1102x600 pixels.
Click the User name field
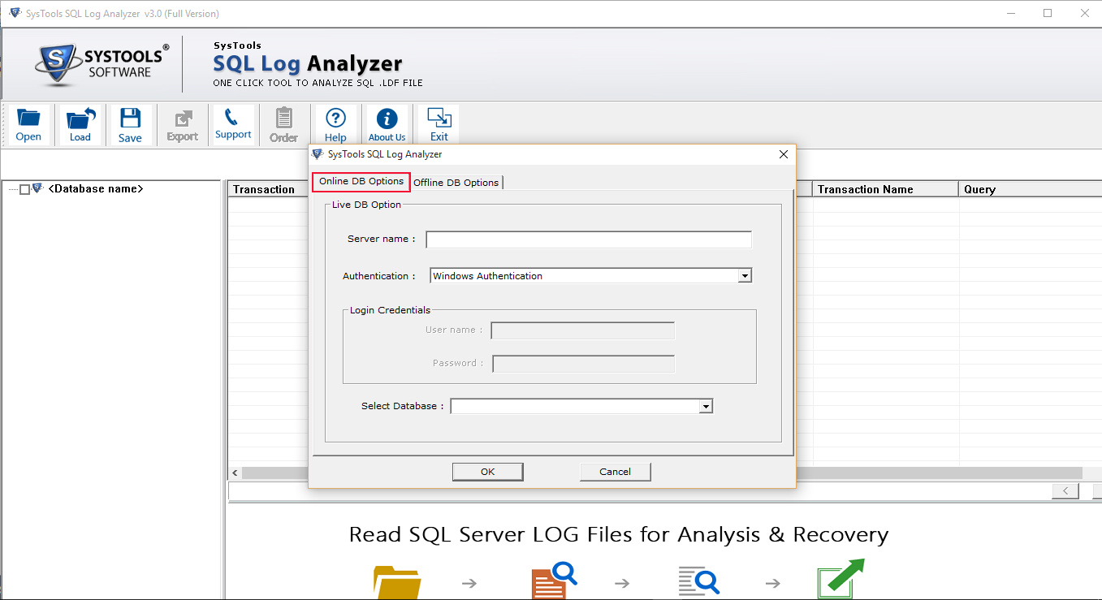coord(583,330)
